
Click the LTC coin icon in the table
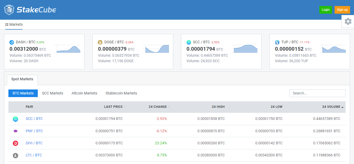click(15, 155)
